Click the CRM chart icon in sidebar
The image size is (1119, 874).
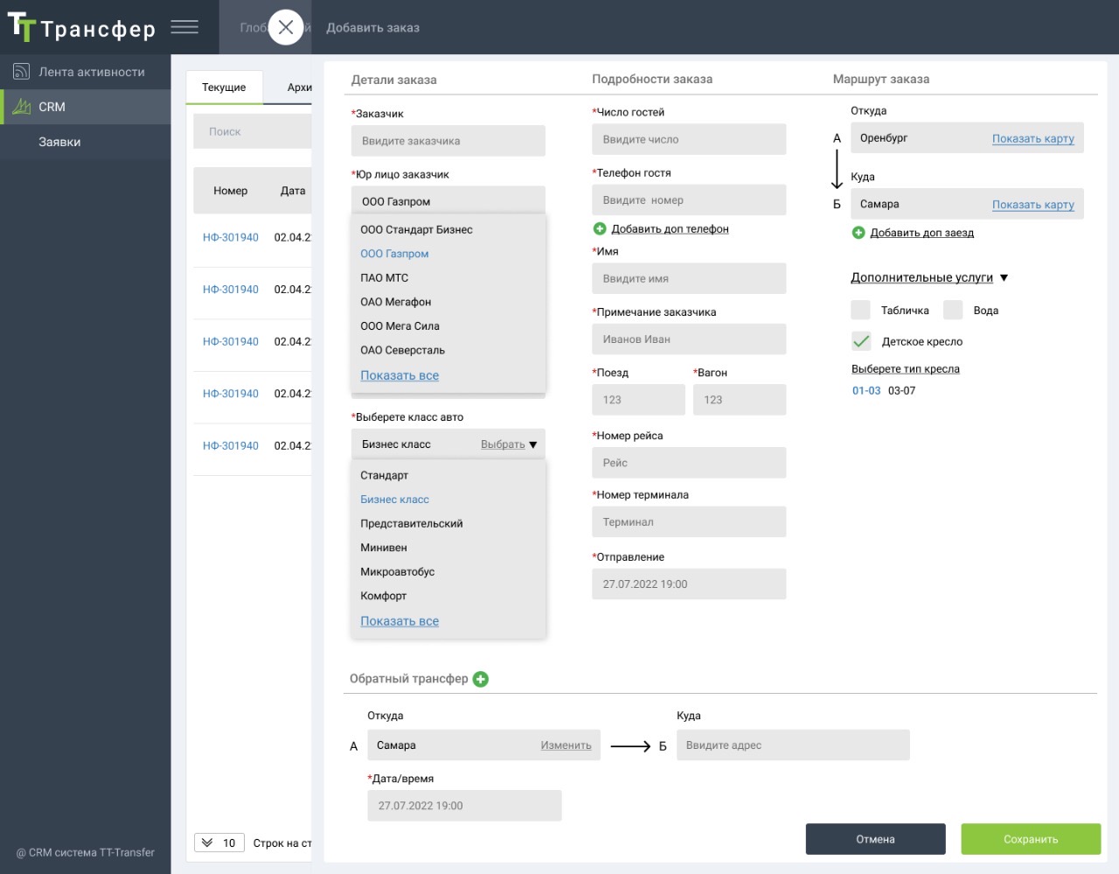[22, 107]
